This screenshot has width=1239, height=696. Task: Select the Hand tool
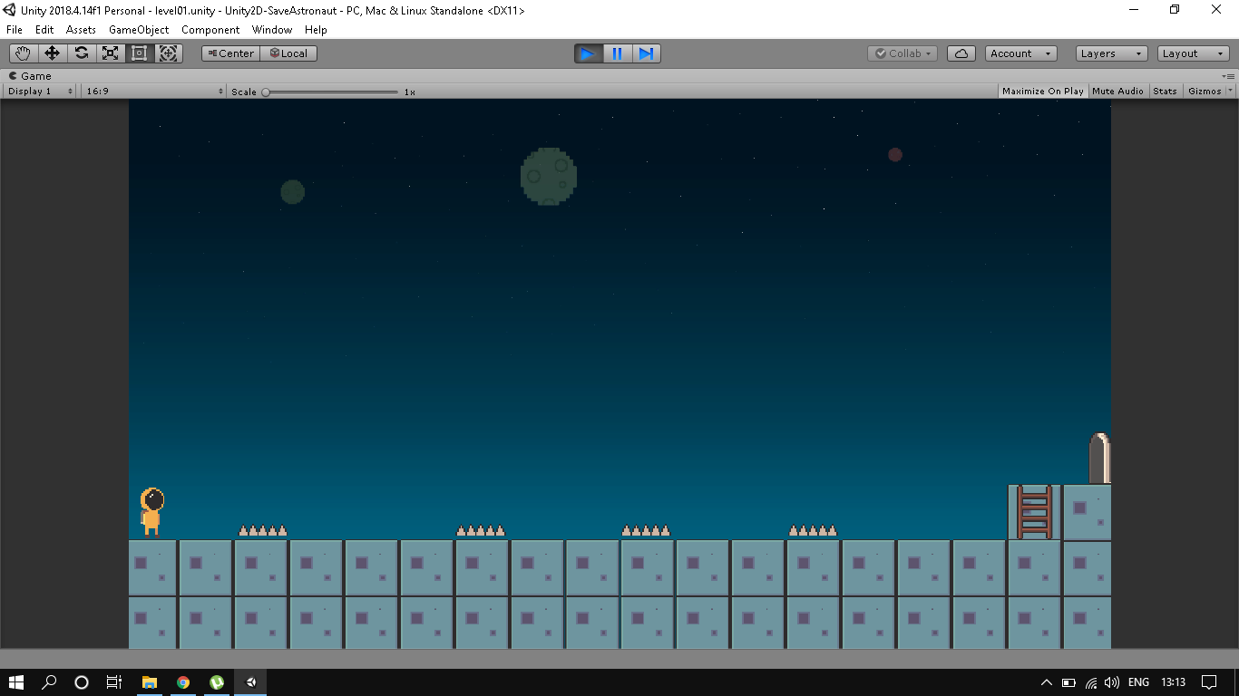tap(23, 53)
